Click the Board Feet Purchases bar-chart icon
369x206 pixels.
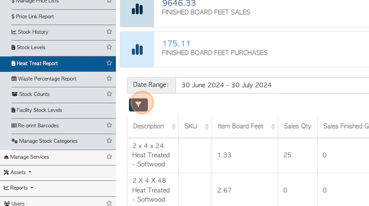(x=137, y=50)
